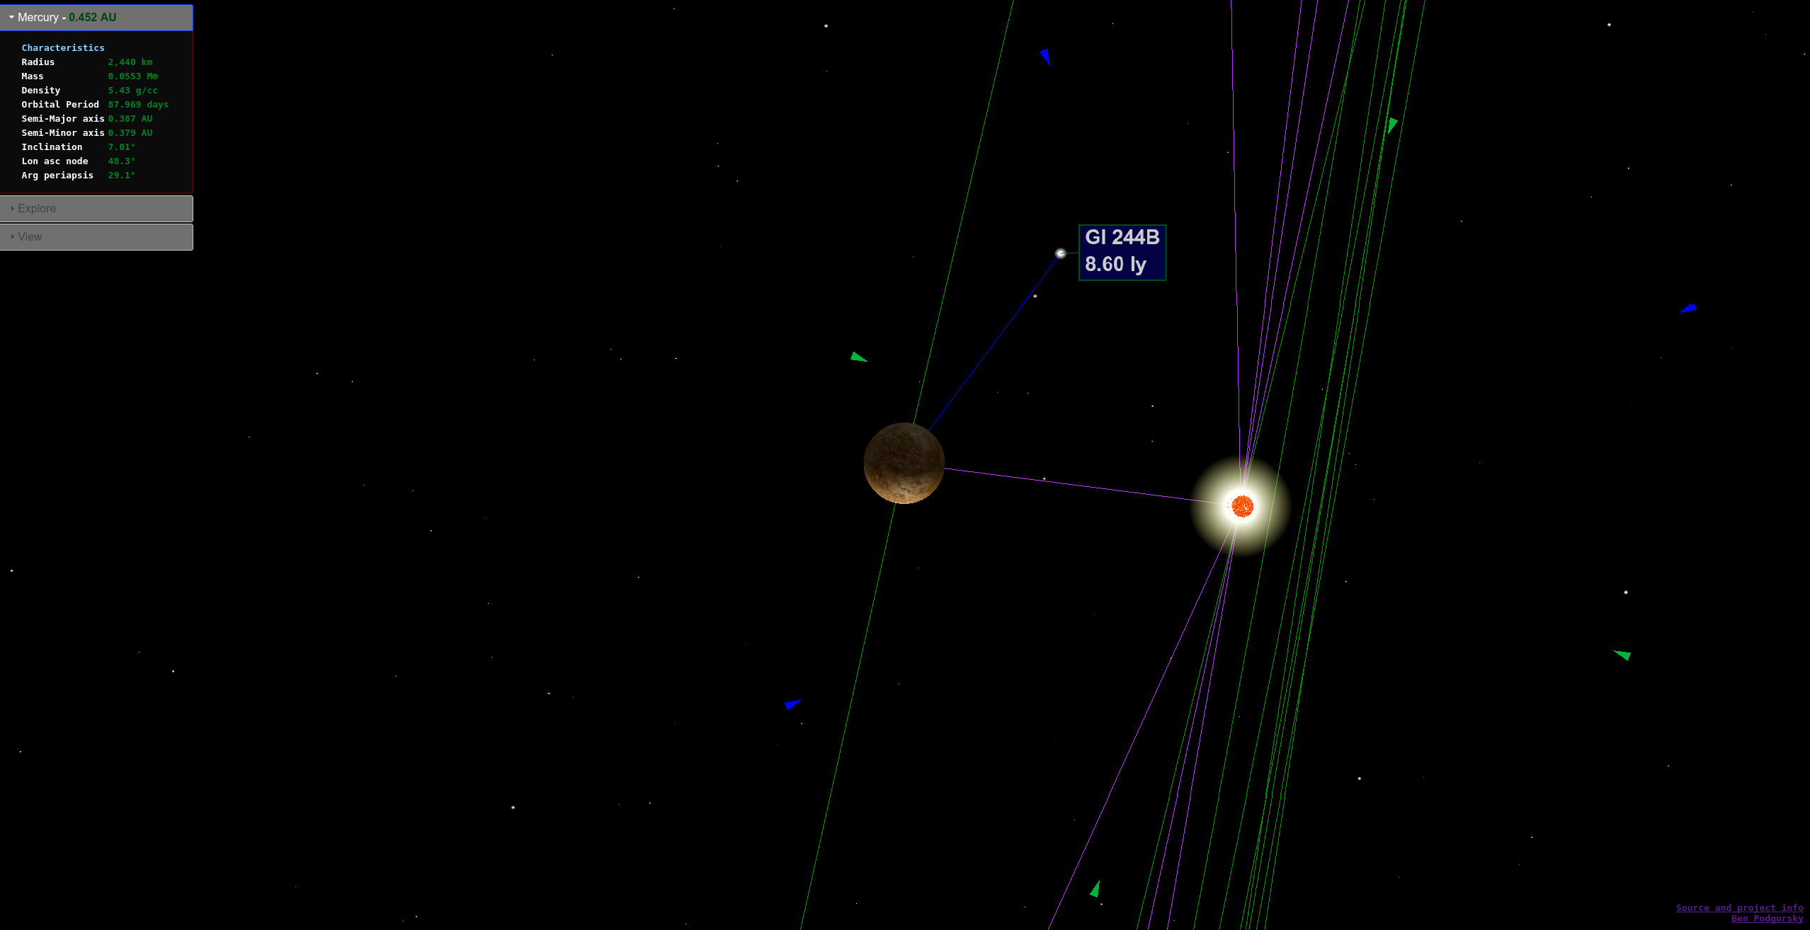Click green arrow marker beside top-right orbit lines
Image resolution: width=1810 pixels, height=930 pixels.
point(1391,125)
